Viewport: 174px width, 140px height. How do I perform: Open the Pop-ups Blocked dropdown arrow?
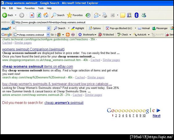[135, 28]
